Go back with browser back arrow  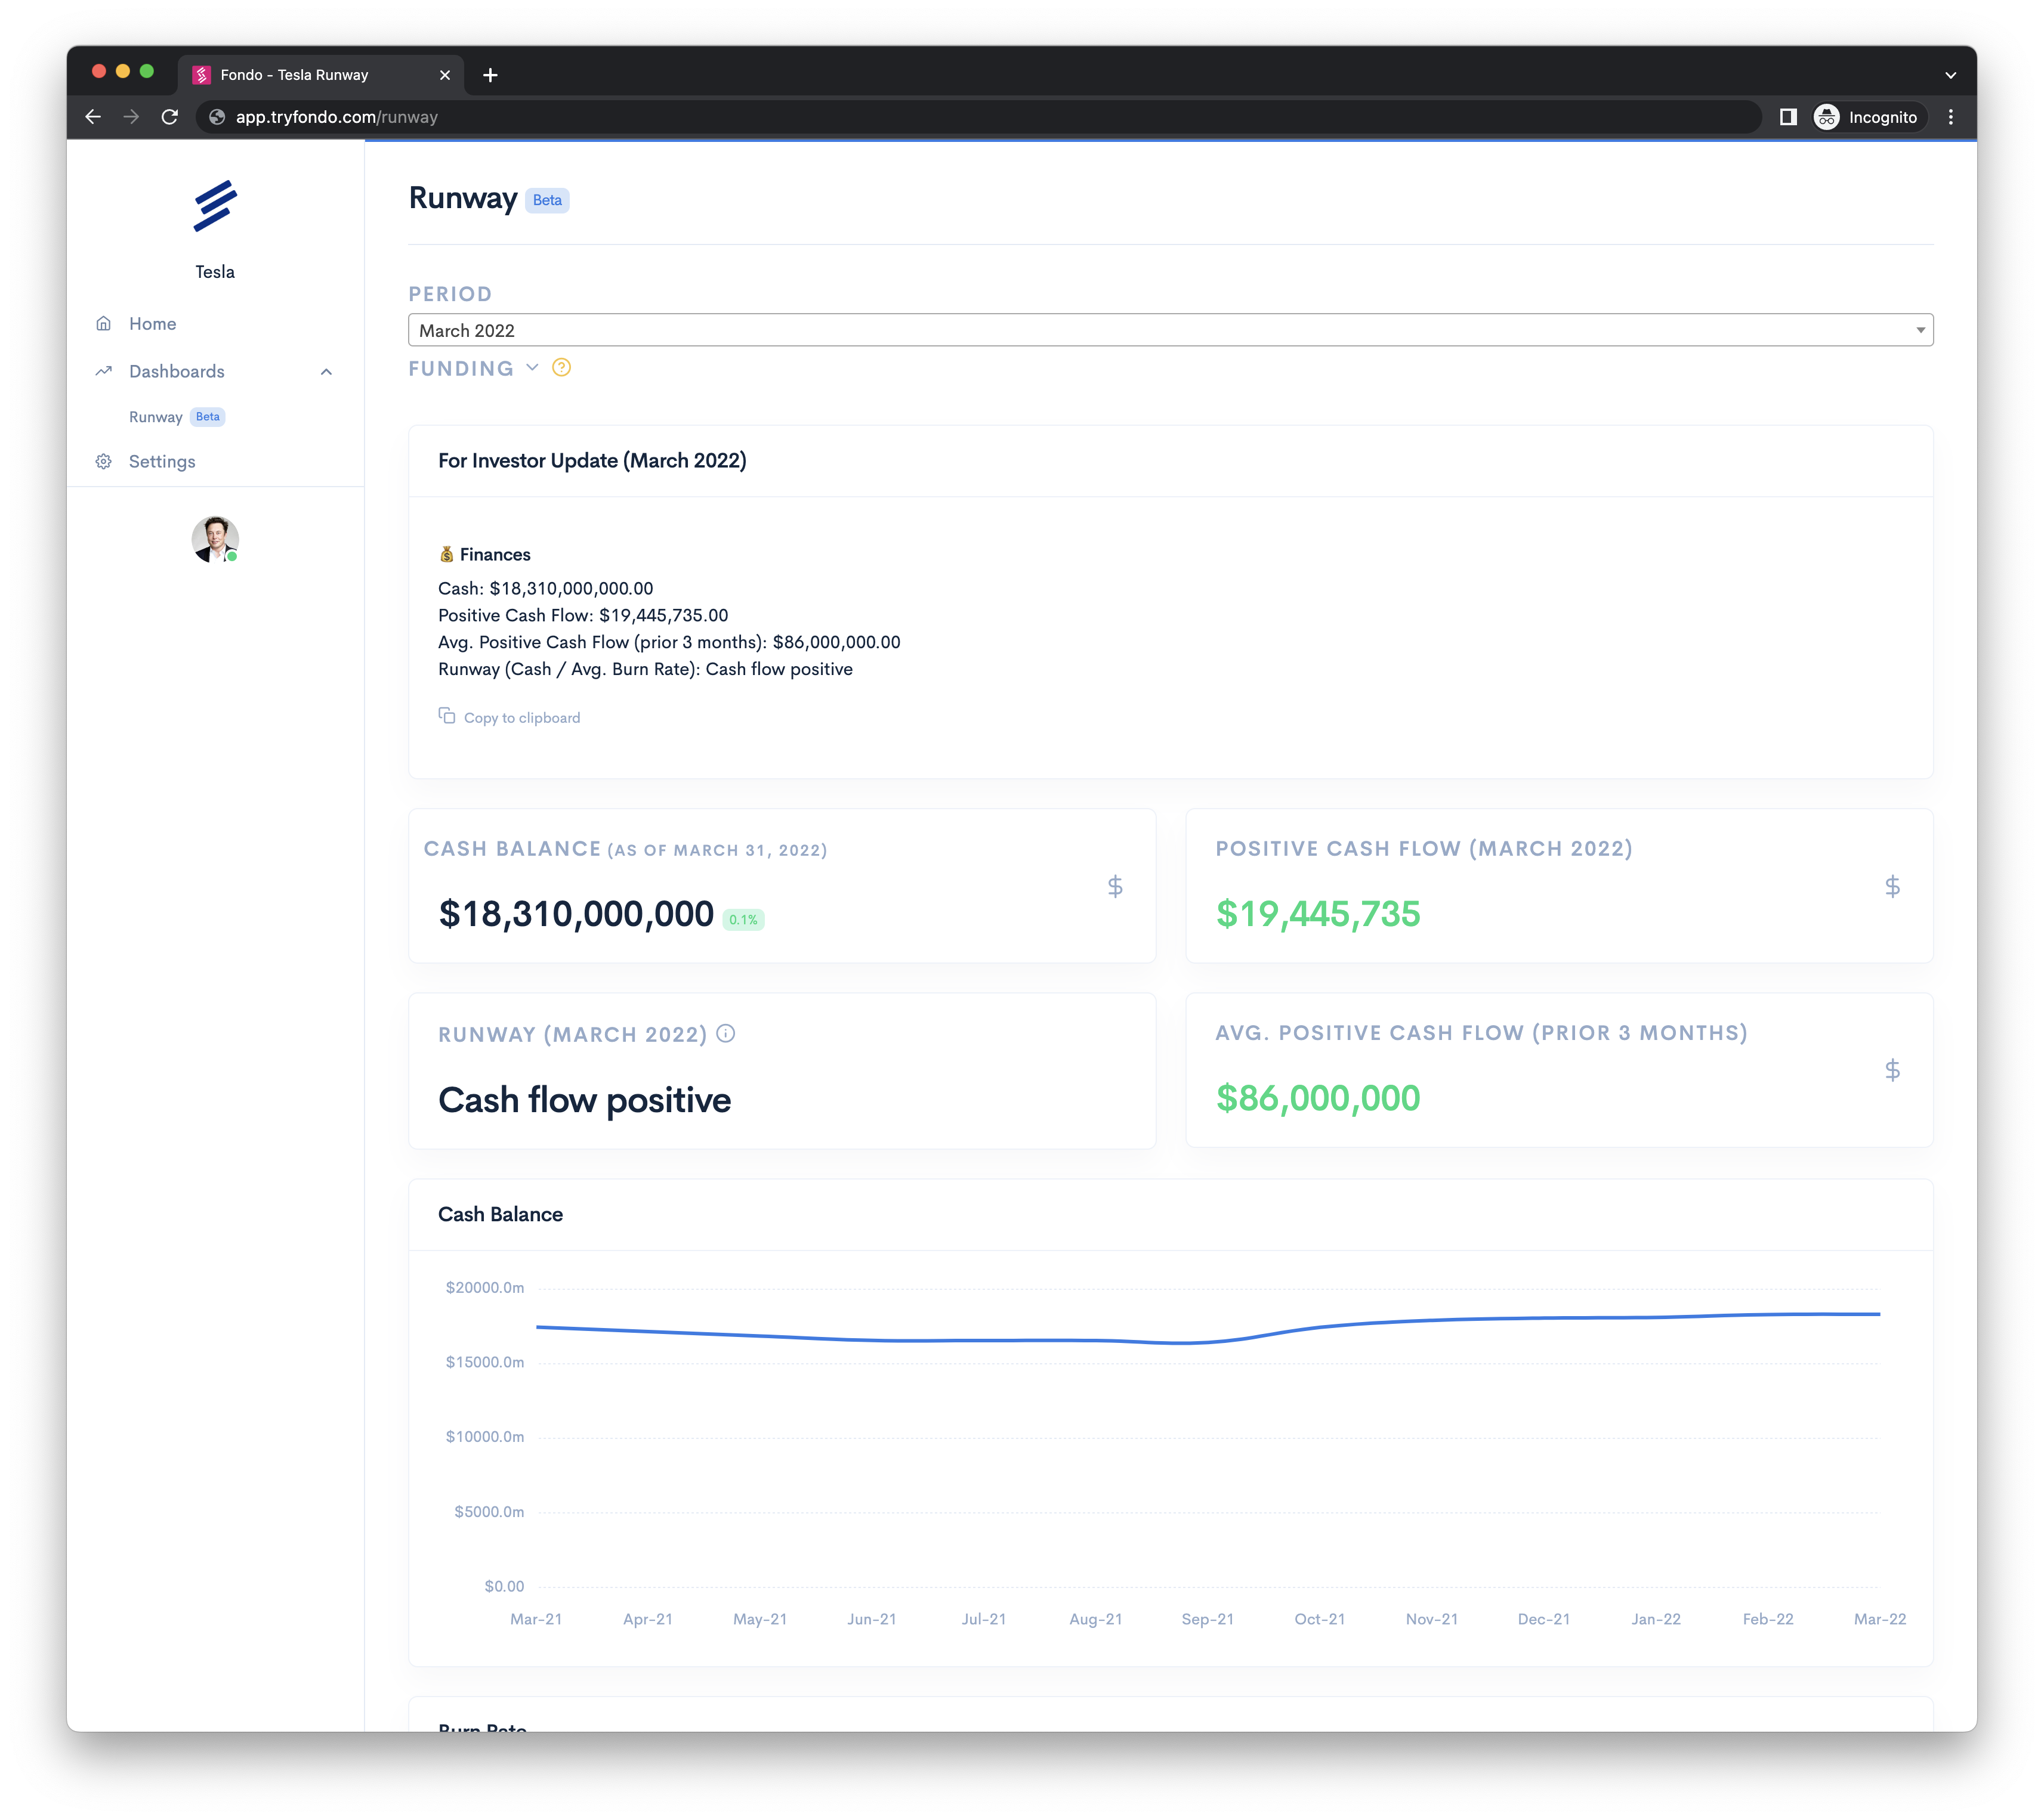[x=93, y=117]
